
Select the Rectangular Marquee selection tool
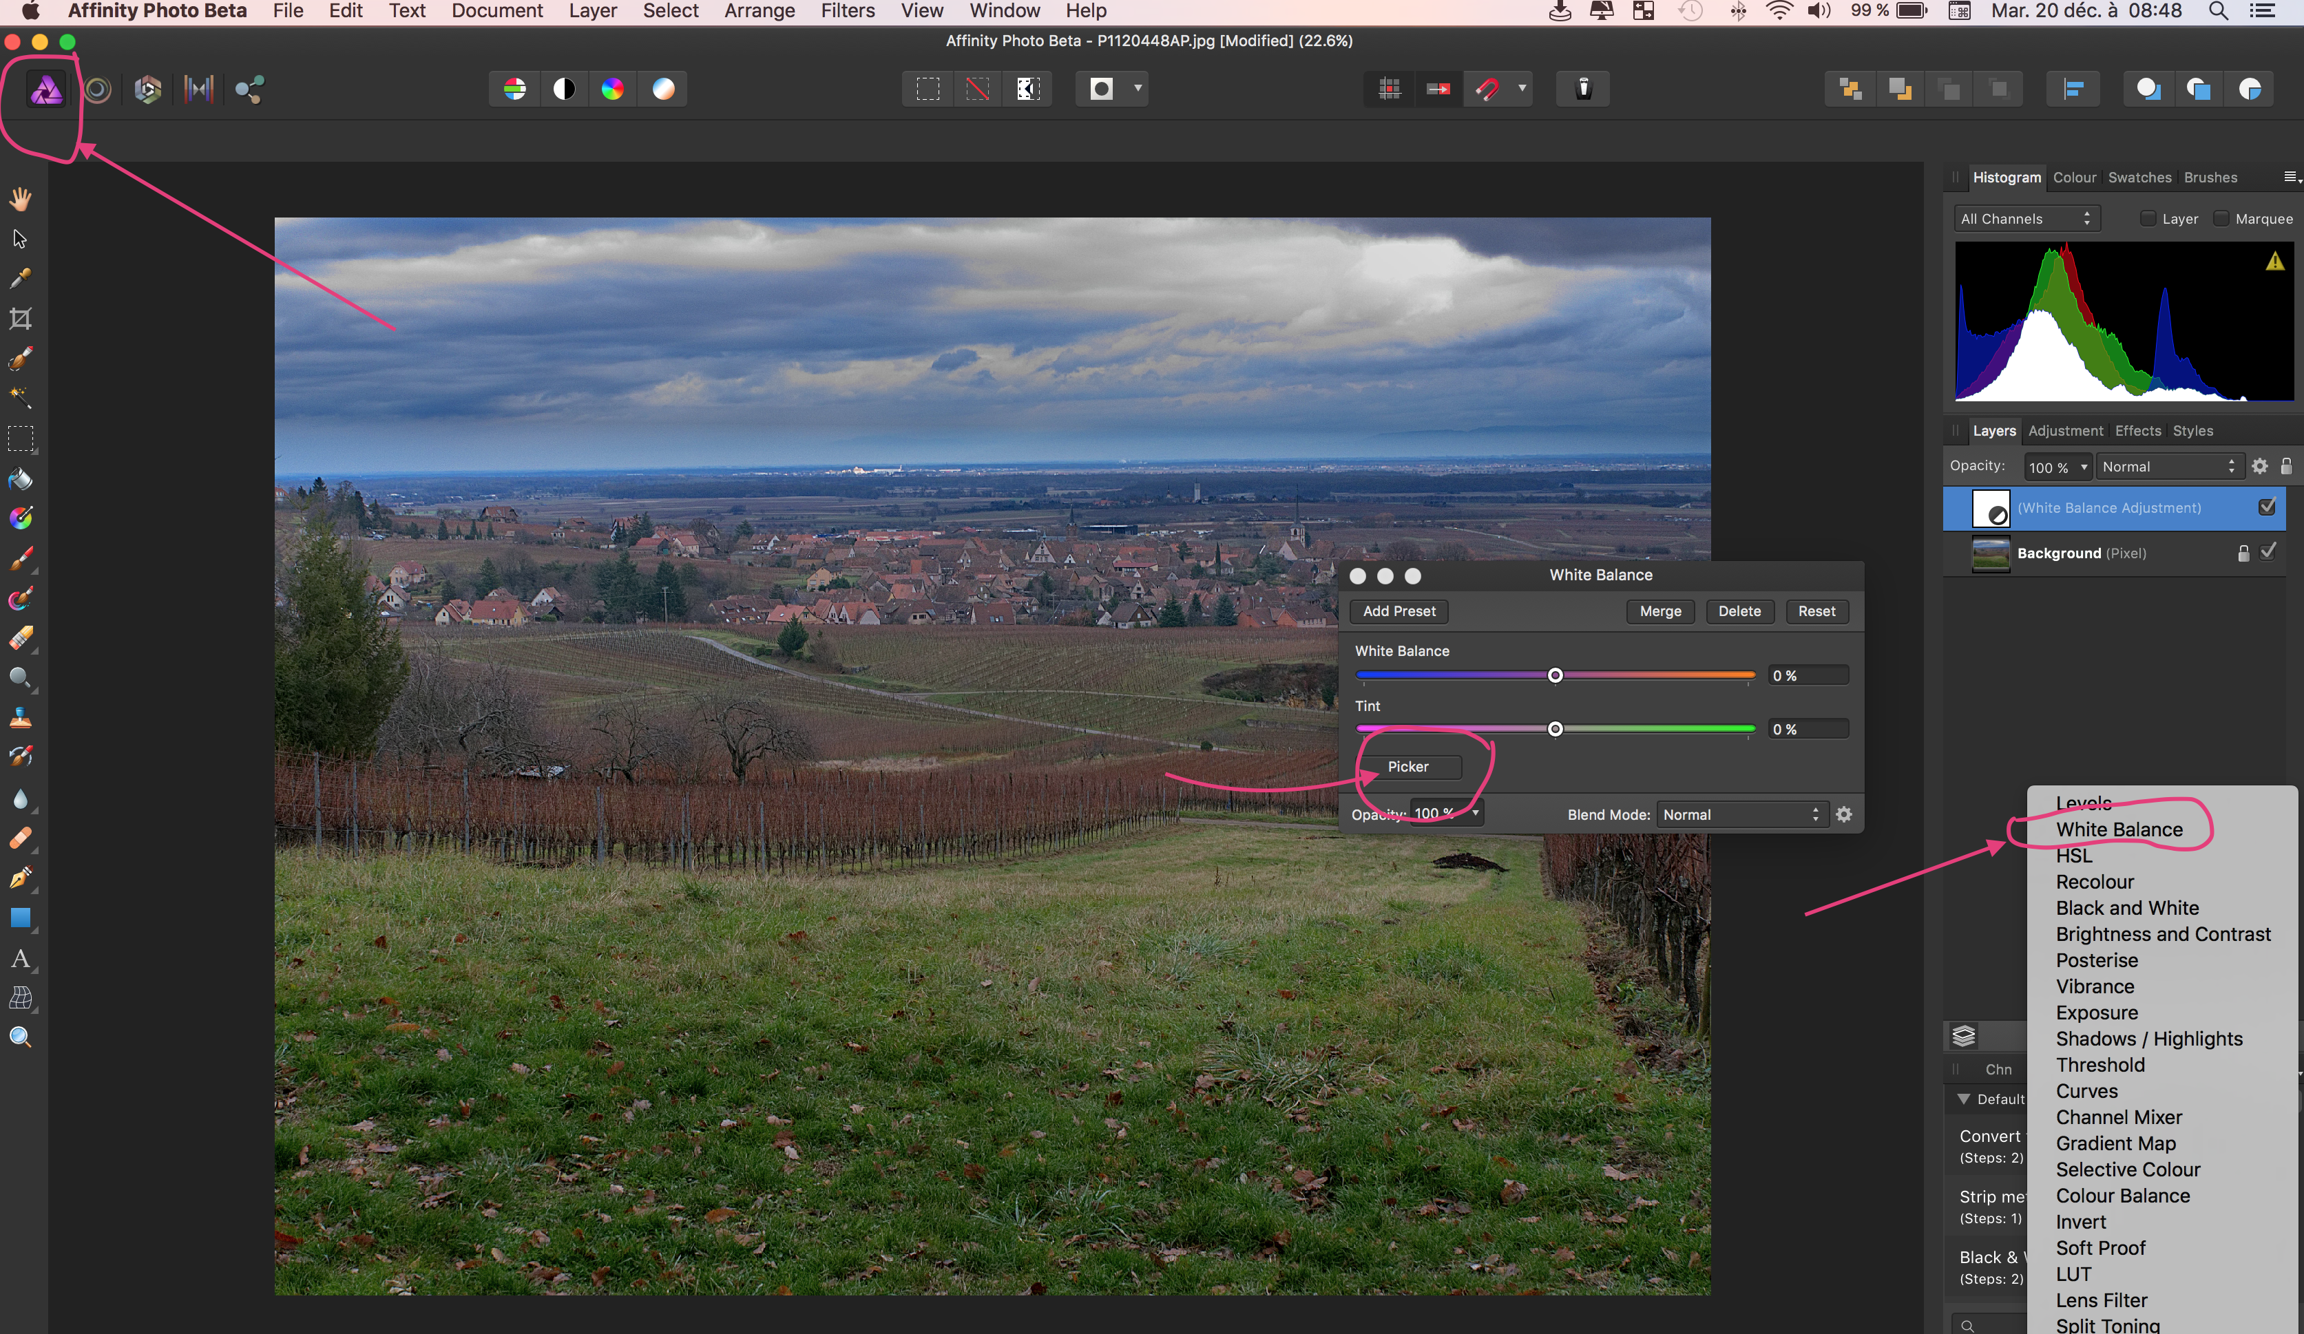[x=20, y=438]
